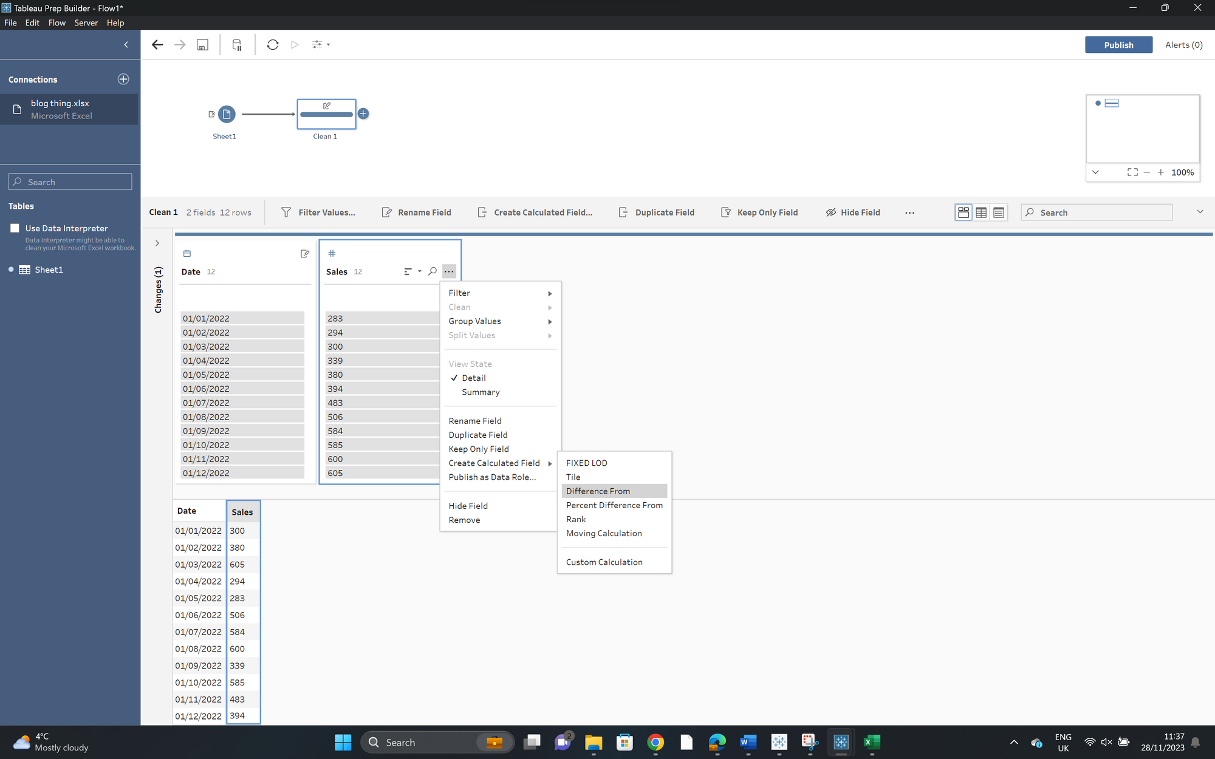Screen dimensions: 1215x759
Task: Select Detail view state option
Action: 473,378
